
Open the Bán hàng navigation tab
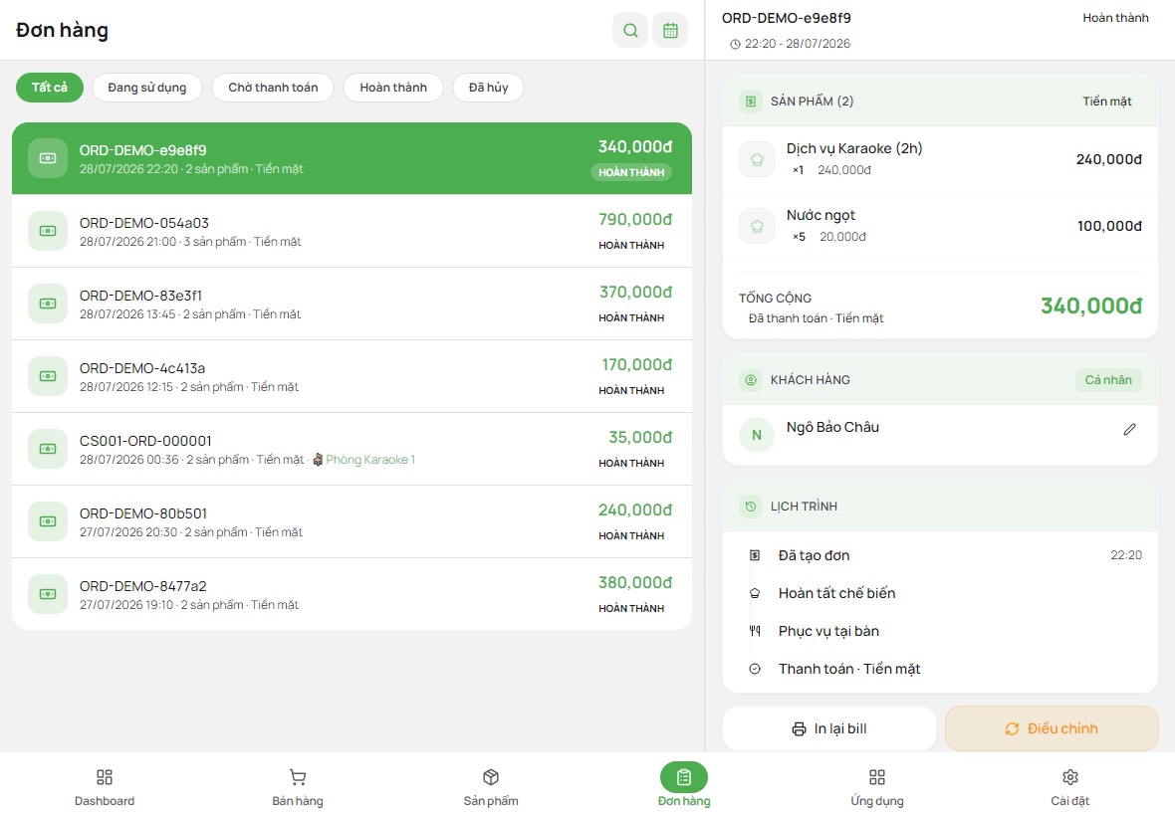(298, 787)
